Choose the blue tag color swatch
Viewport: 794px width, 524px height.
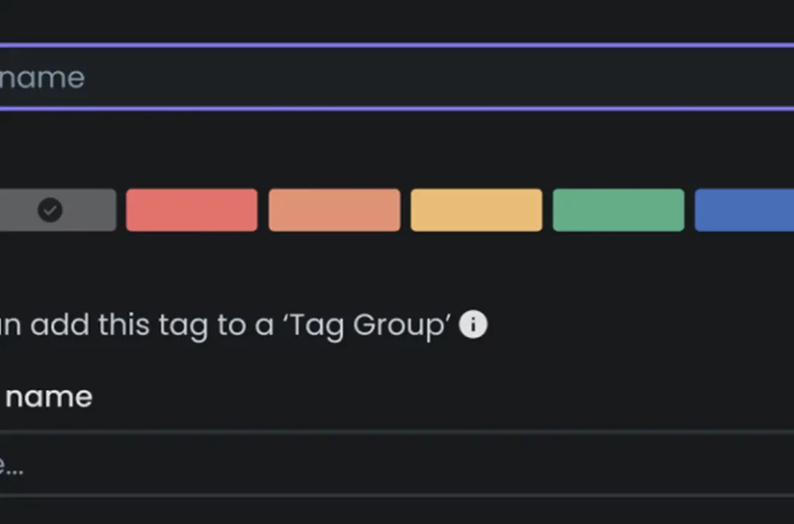coord(744,210)
